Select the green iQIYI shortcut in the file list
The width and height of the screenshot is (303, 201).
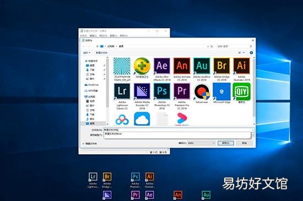point(241,93)
